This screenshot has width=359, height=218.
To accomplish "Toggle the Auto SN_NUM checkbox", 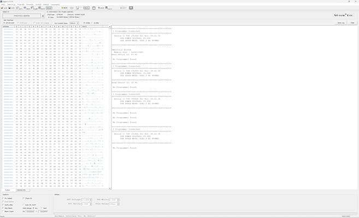I will click(x=23, y=205).
